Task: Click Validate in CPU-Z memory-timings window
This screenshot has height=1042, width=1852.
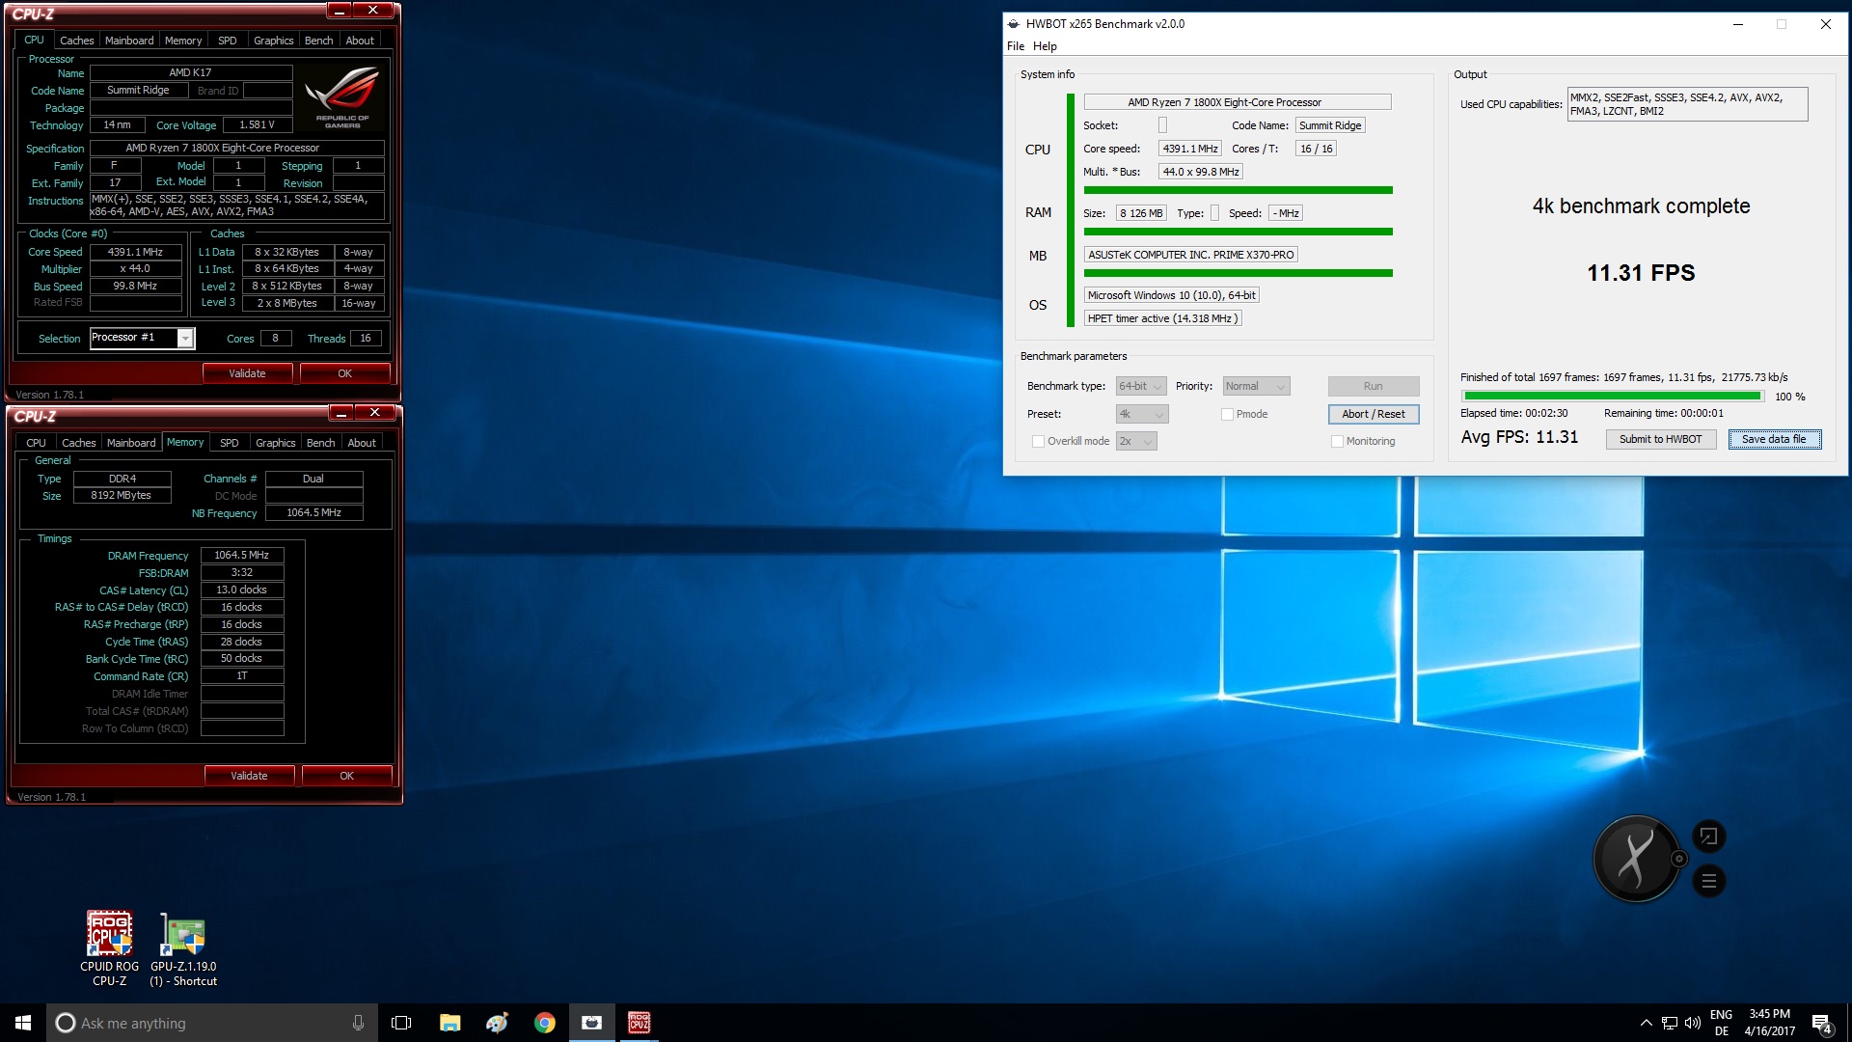Action: [249, 776]
